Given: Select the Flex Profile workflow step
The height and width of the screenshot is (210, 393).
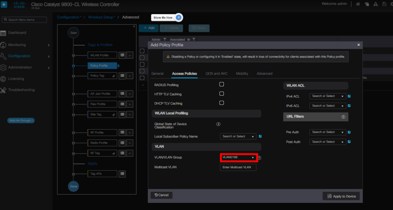Looking at the screenshot, I should coord(102,104).
